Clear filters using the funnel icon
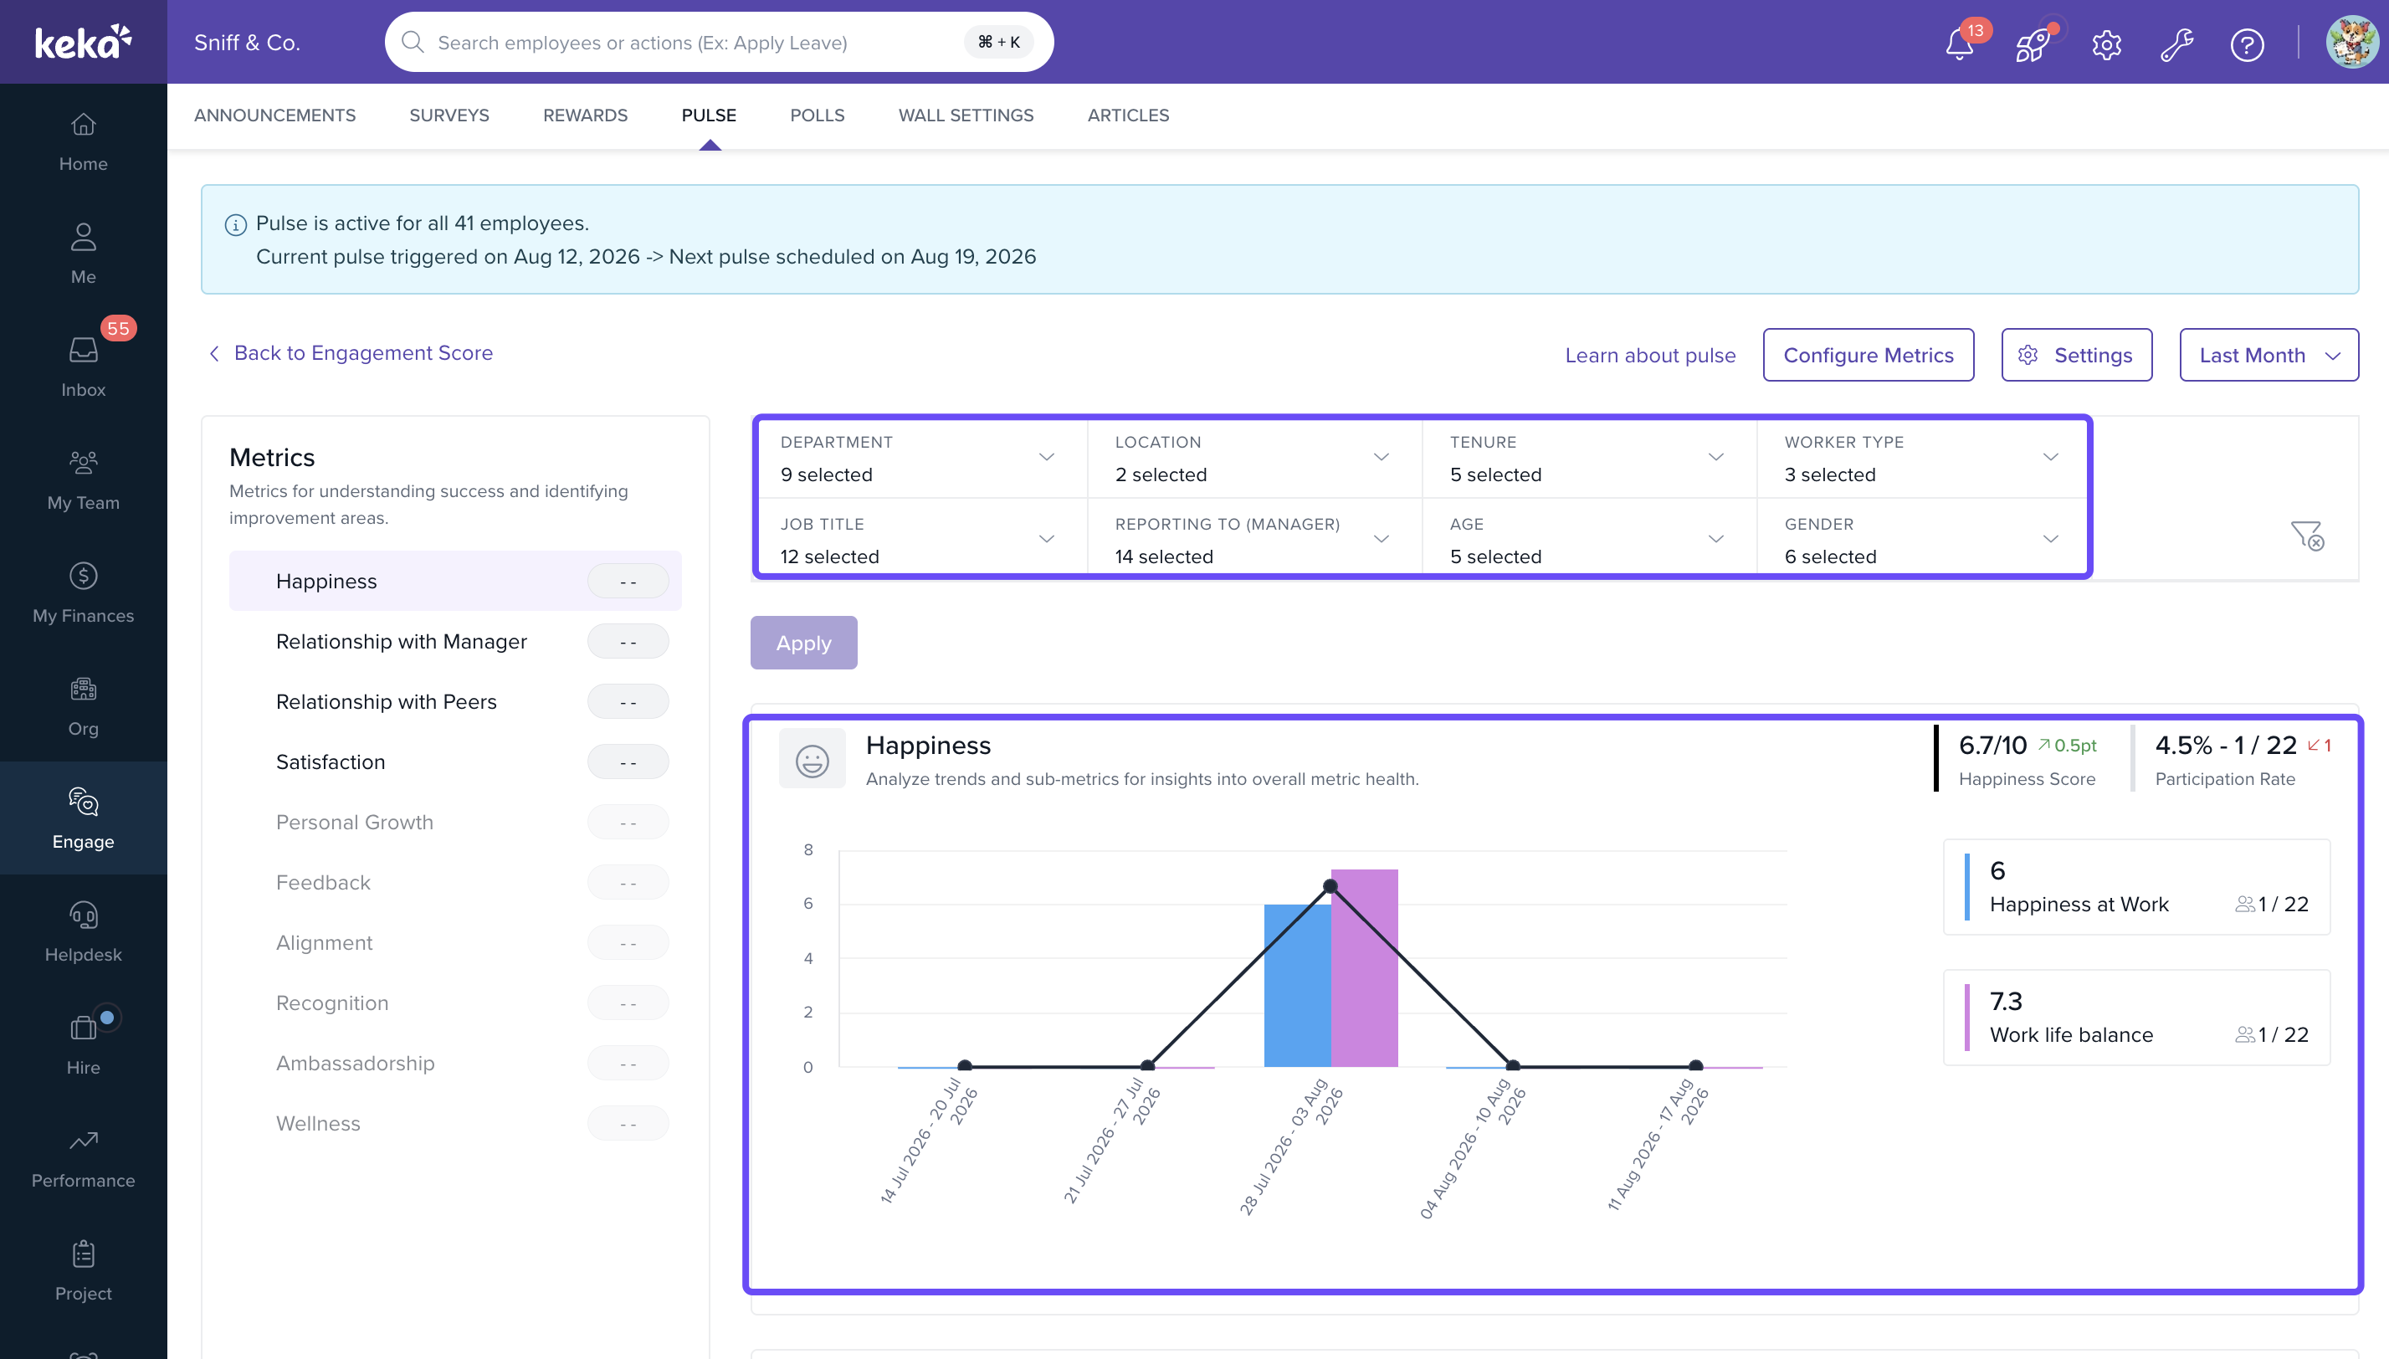Viewport: 2389px width, 1359px height. point(2307,536)
